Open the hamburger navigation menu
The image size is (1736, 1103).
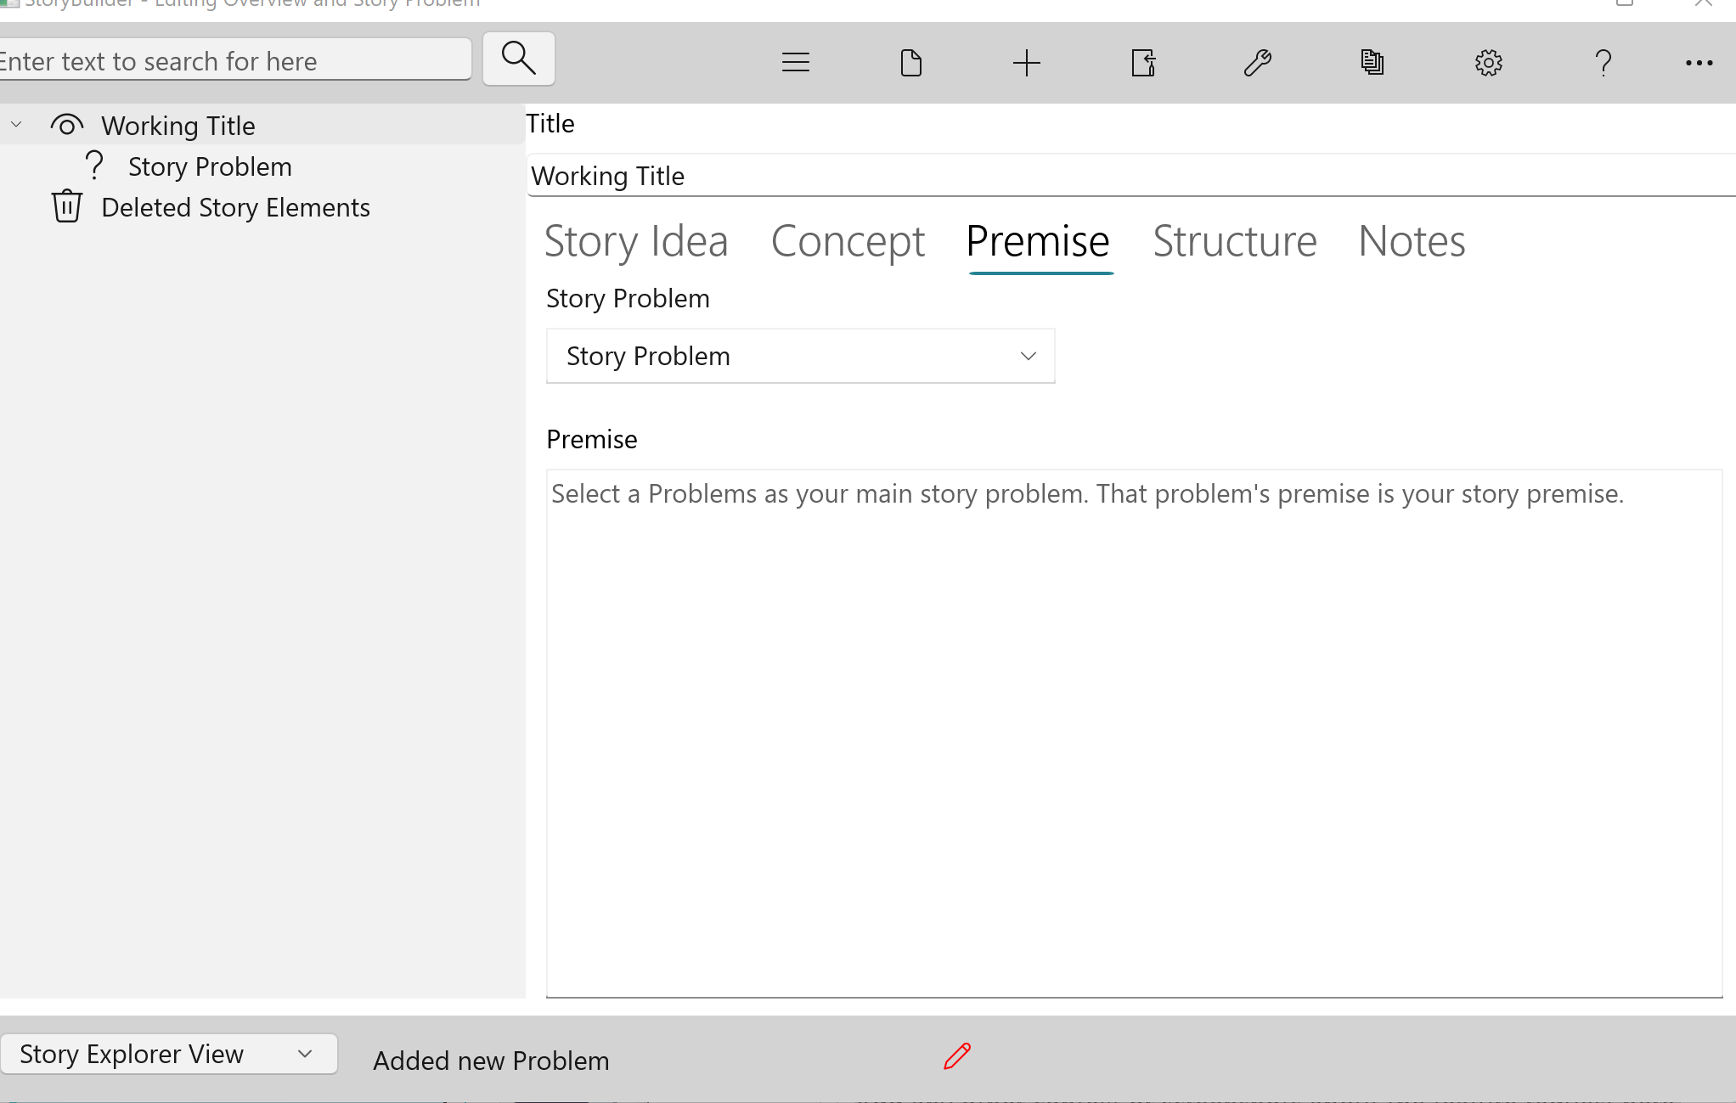[x=795, y=62]
